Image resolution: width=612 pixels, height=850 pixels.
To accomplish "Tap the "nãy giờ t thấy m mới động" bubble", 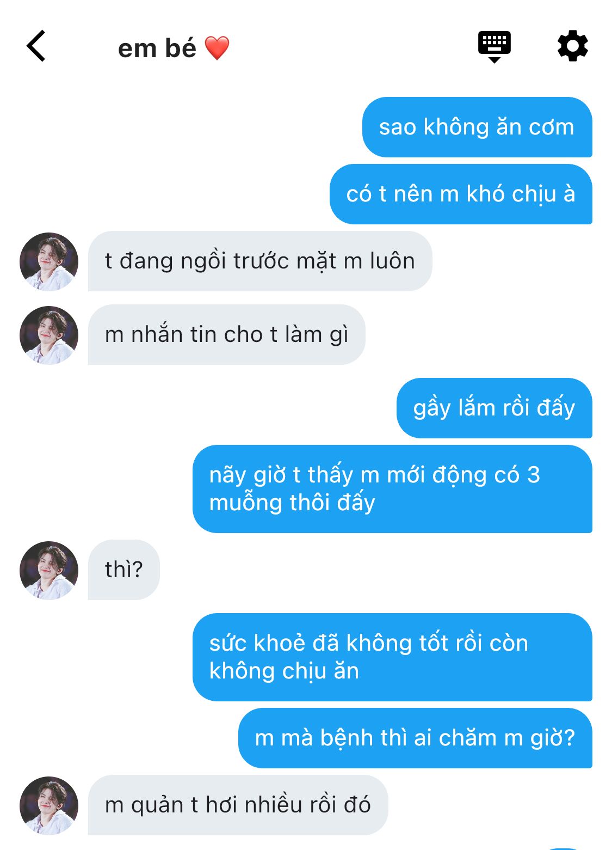I will pyautogui.click(x=392, y=489).
